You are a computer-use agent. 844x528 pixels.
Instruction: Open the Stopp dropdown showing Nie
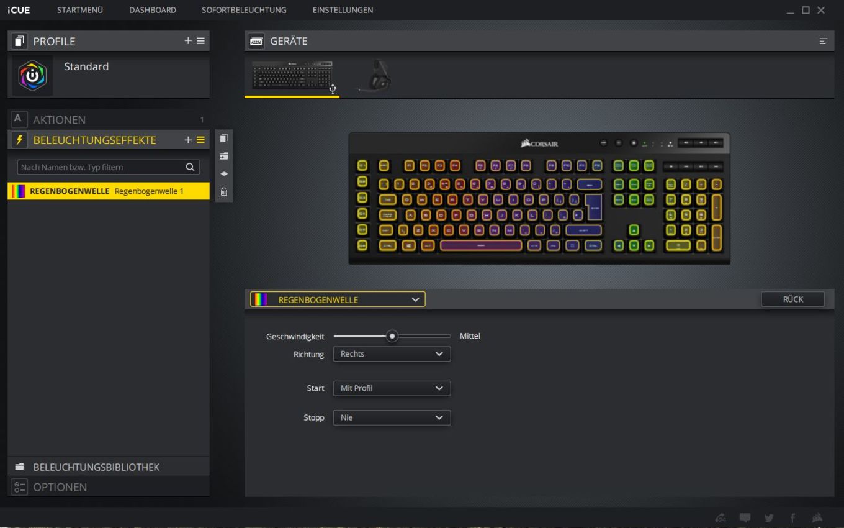[392, 417]
